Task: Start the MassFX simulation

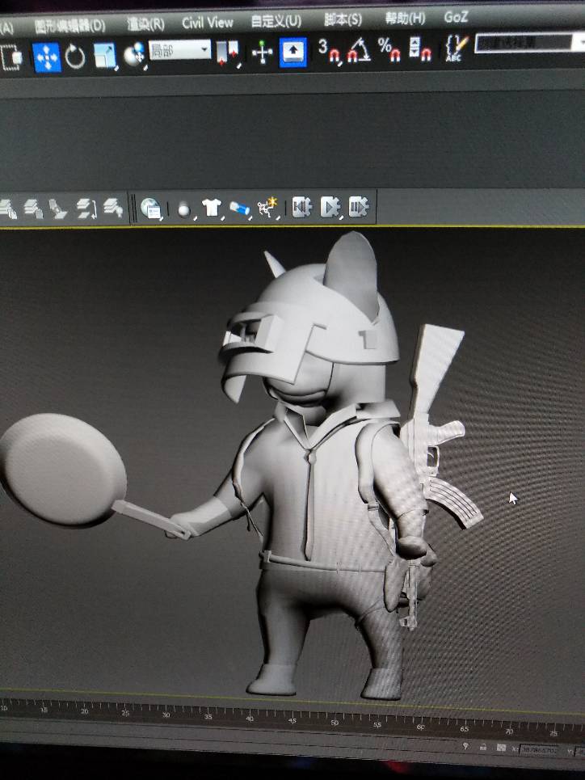Action: point(330,206)
